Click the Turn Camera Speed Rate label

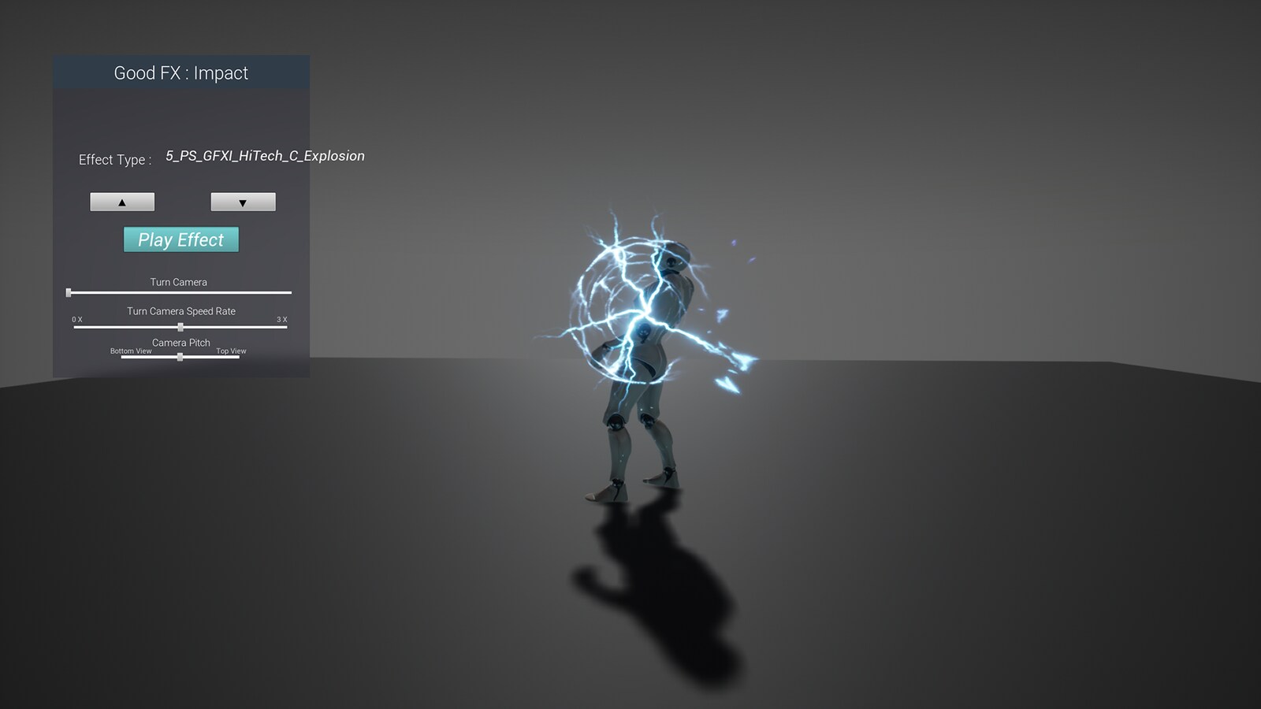[x=180, y=310]
